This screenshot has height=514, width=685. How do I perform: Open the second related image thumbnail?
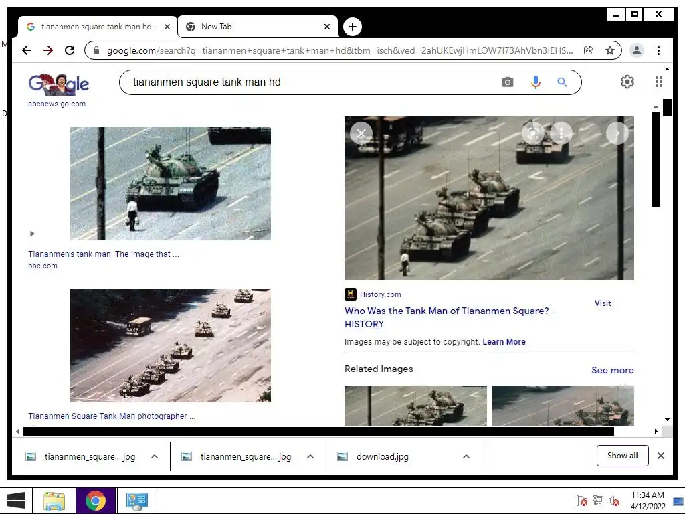(563, 405)
